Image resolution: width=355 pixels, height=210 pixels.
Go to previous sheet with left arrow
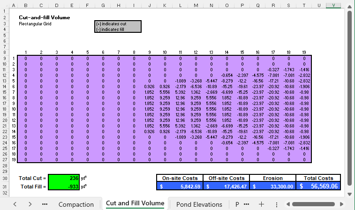(15, 204)
